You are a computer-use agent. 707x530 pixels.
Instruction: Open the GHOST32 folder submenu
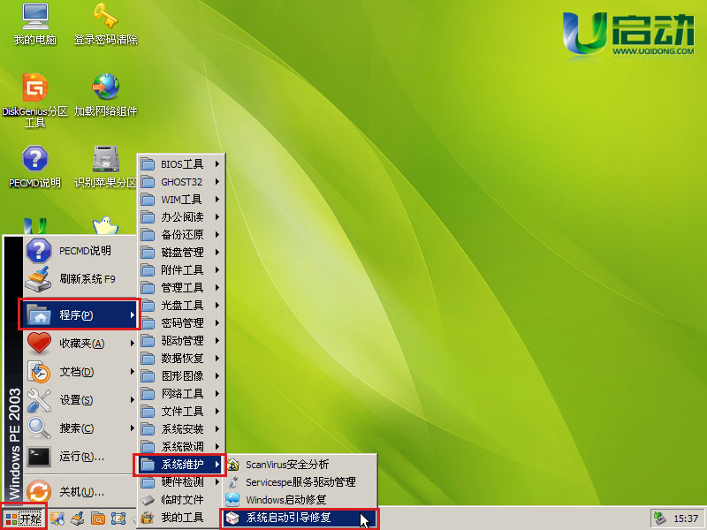click(181, 182)
